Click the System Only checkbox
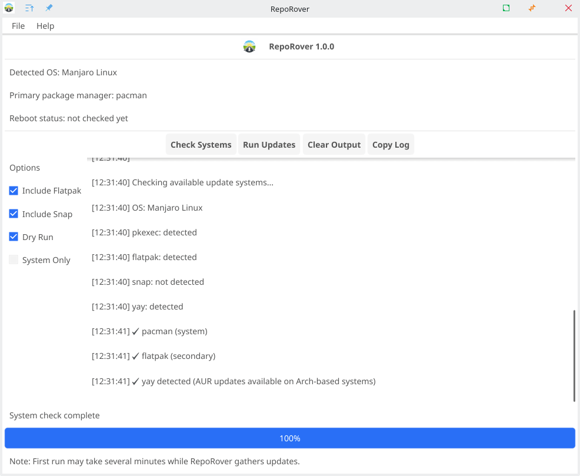Screen dimensions: 580x476 pyautogui.click(x=14, y=260)
